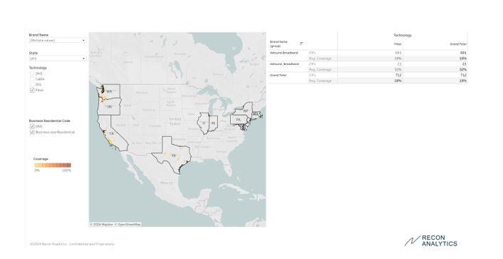Click the Fiber column header in the table
This screenshot has height=259, width=503.
tap(398, 44)
